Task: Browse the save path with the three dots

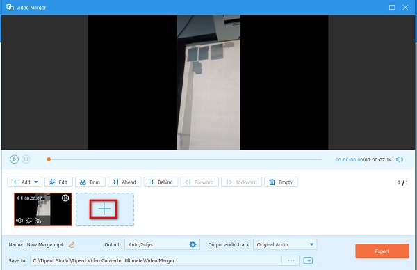Action: tap(291, 260)
